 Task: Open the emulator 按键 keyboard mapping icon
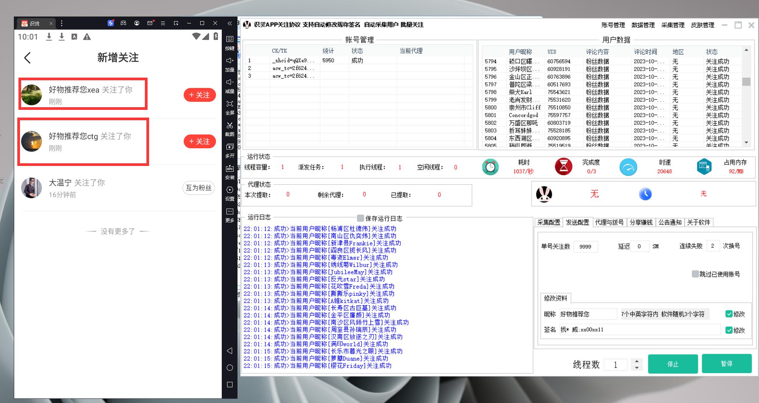click(x=229, y=39)
